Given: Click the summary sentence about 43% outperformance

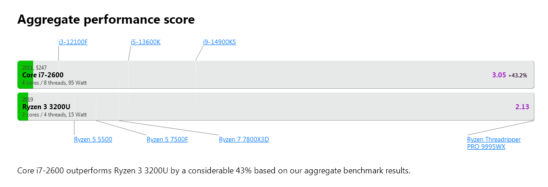Looking at the screenshot, I should click(214, 171).
